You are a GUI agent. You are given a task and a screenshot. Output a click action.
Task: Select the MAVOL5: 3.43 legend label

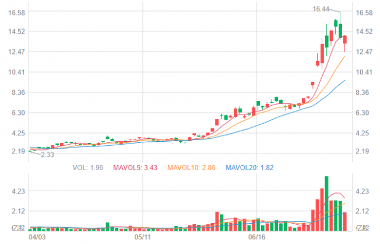point(135,168)
